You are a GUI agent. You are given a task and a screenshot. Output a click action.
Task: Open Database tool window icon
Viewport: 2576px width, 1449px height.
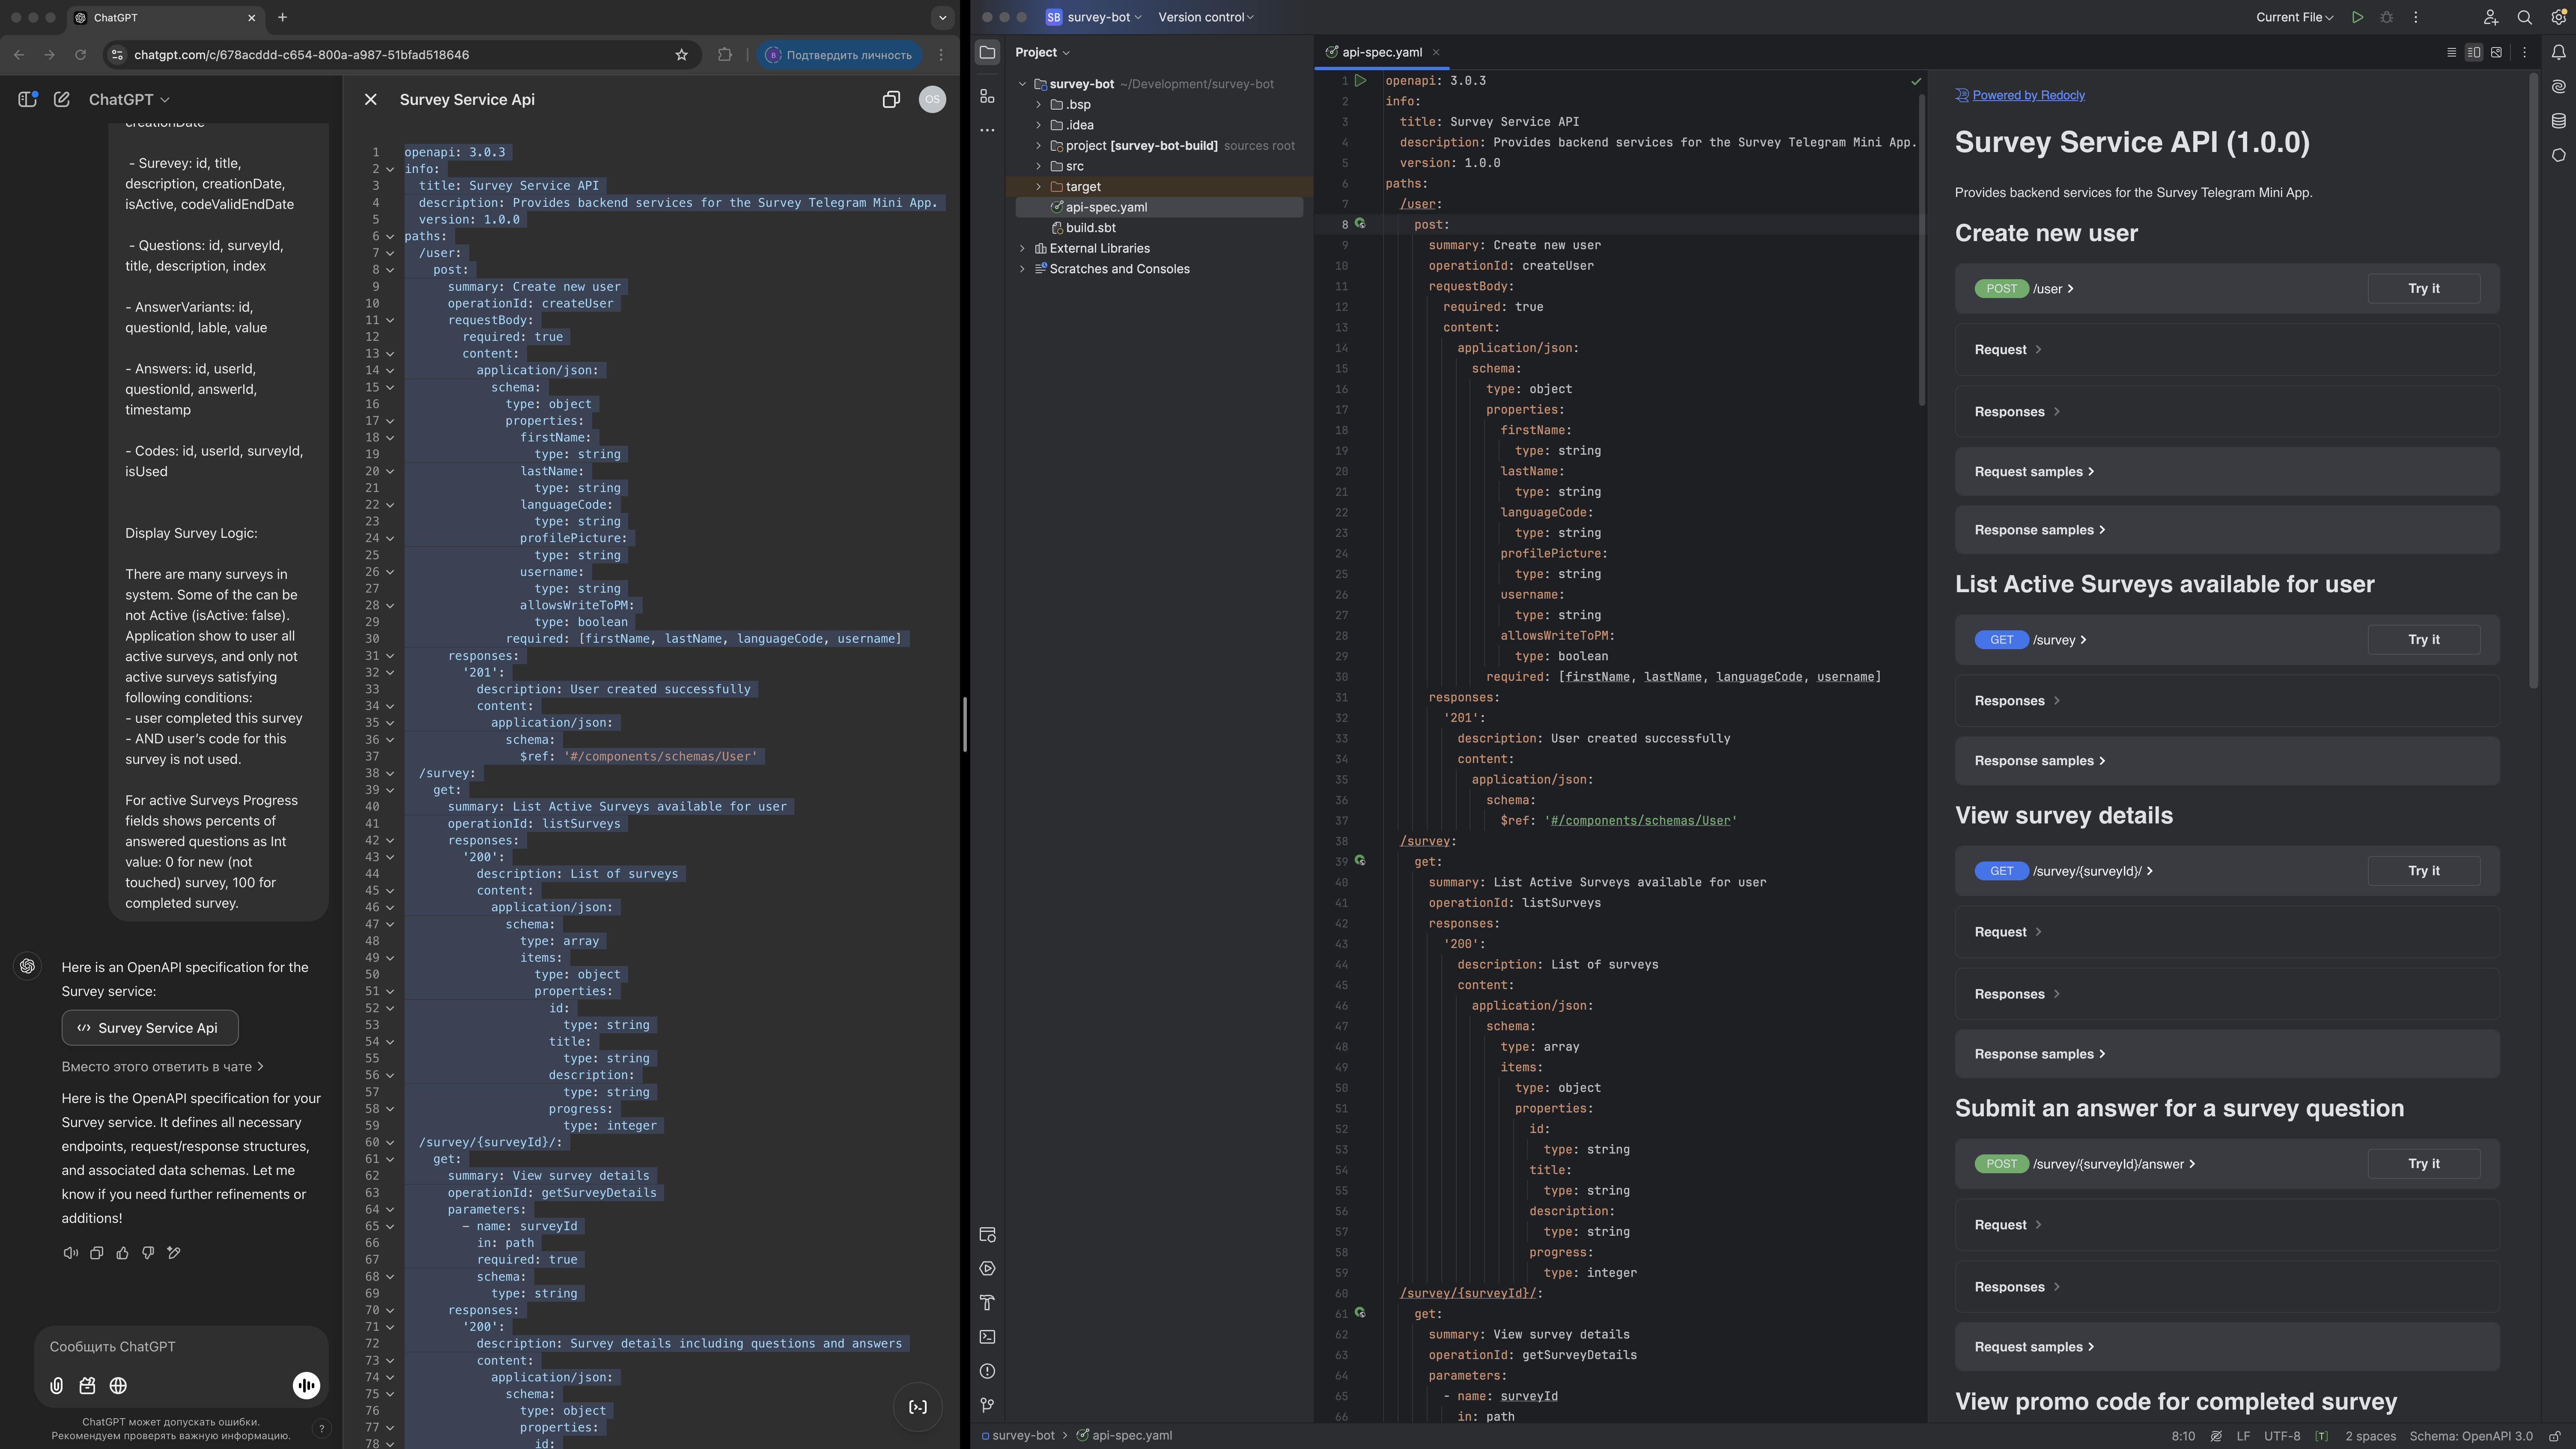2559,121
